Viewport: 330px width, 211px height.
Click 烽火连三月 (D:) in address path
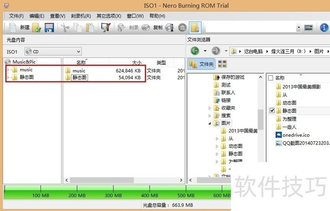[288, 51]
